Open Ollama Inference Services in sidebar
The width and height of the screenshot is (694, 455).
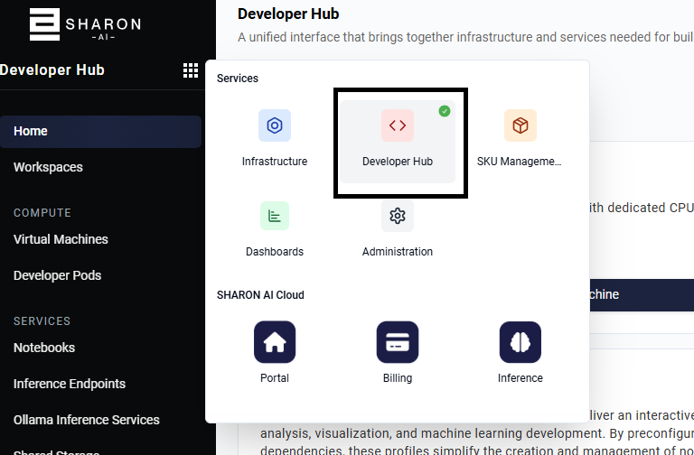87,420
